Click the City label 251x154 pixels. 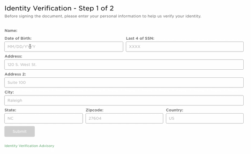(x=9, y=92)
